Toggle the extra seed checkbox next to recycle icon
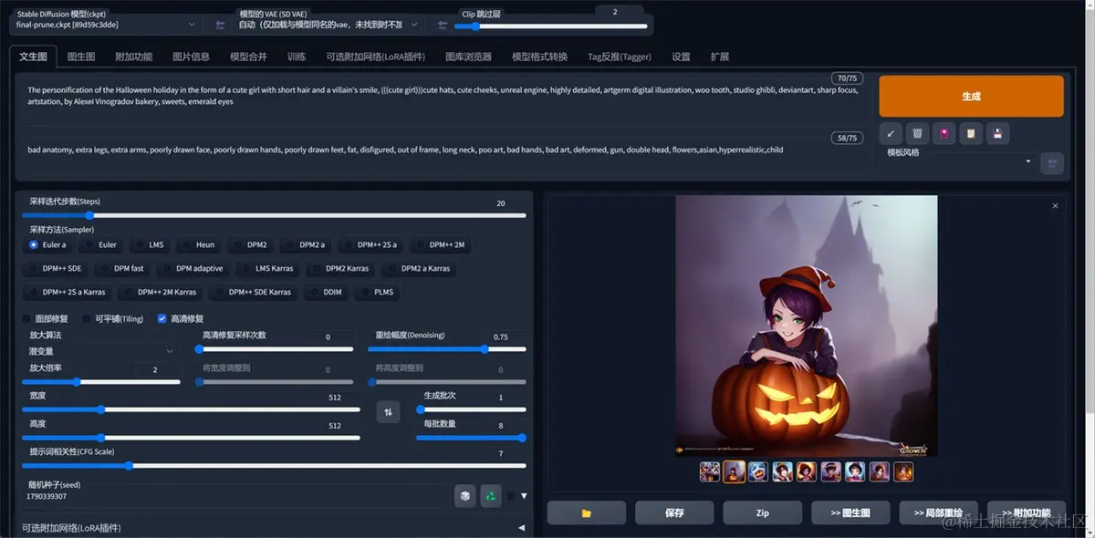This screenshot has width=1095, height=538. (511, 496)
